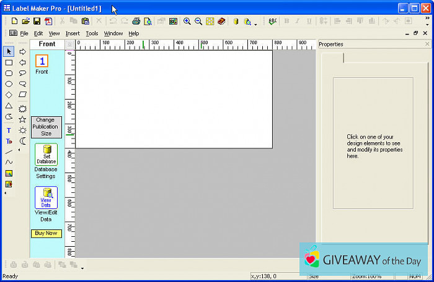Viewport: 434px width, 282px height.
Task: Select the text tool (T)
Action: tap(9, 130)
